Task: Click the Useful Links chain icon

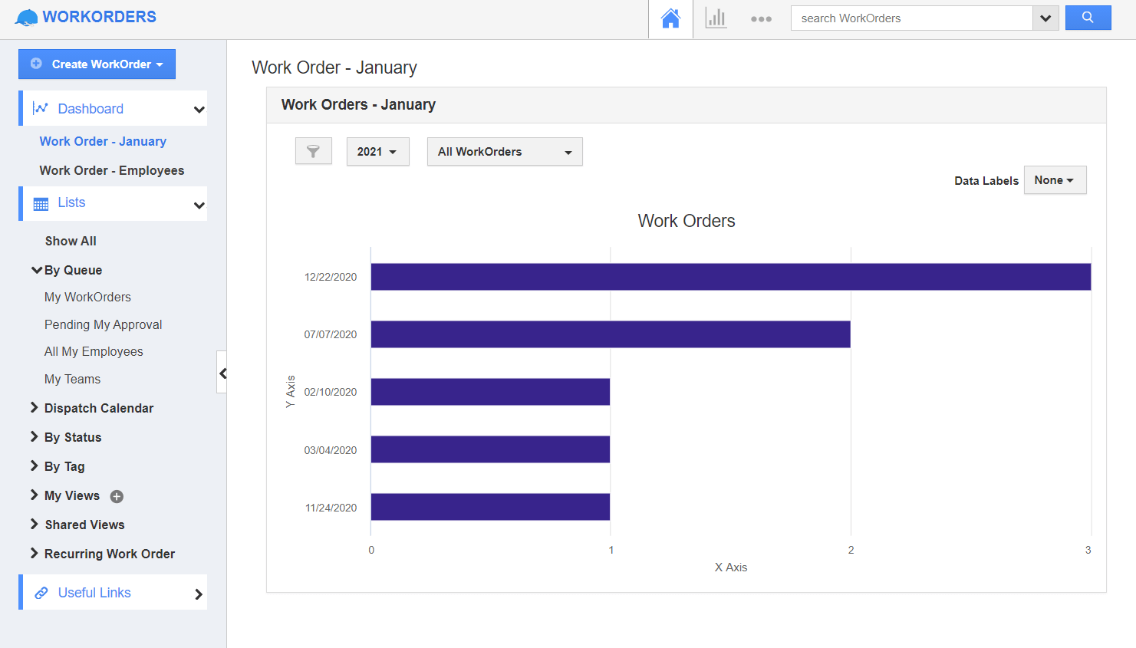Action: point(41,592)
